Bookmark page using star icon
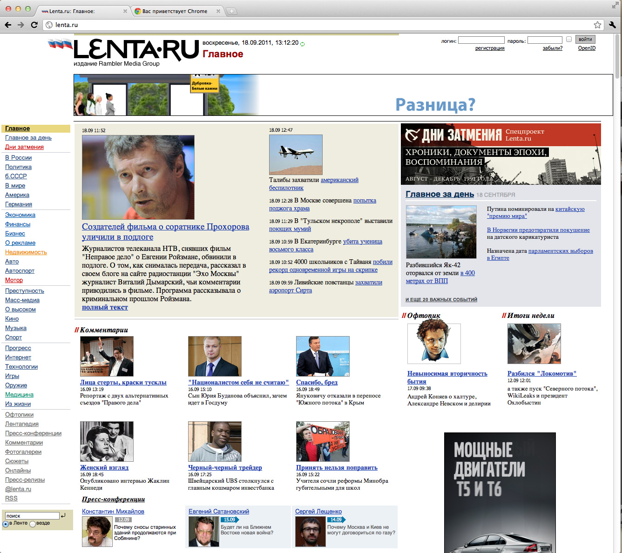 [597, 25]
